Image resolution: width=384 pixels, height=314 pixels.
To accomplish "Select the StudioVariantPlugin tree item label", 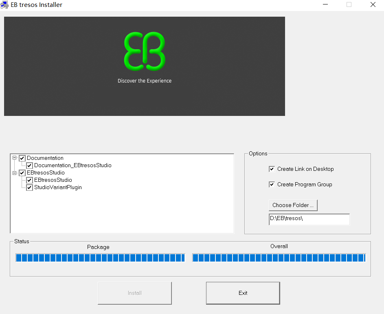I will click(58, 188).
